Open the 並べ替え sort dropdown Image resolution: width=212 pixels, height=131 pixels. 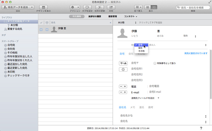click(138, 7)
